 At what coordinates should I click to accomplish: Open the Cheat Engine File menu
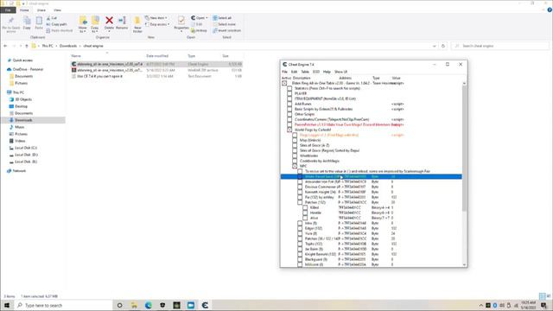[284, 72]
